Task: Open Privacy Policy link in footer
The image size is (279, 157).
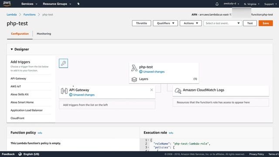Action: [x=256, y=154]
